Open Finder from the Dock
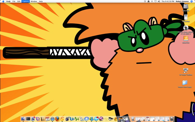Image resolution: width=195 pixels, height=122 pixels. coord(23,119)
